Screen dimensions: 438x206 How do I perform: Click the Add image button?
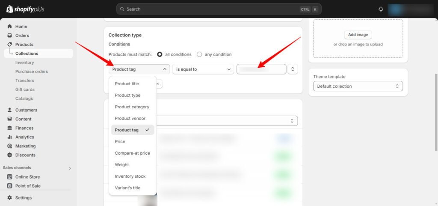pos(358,35)
